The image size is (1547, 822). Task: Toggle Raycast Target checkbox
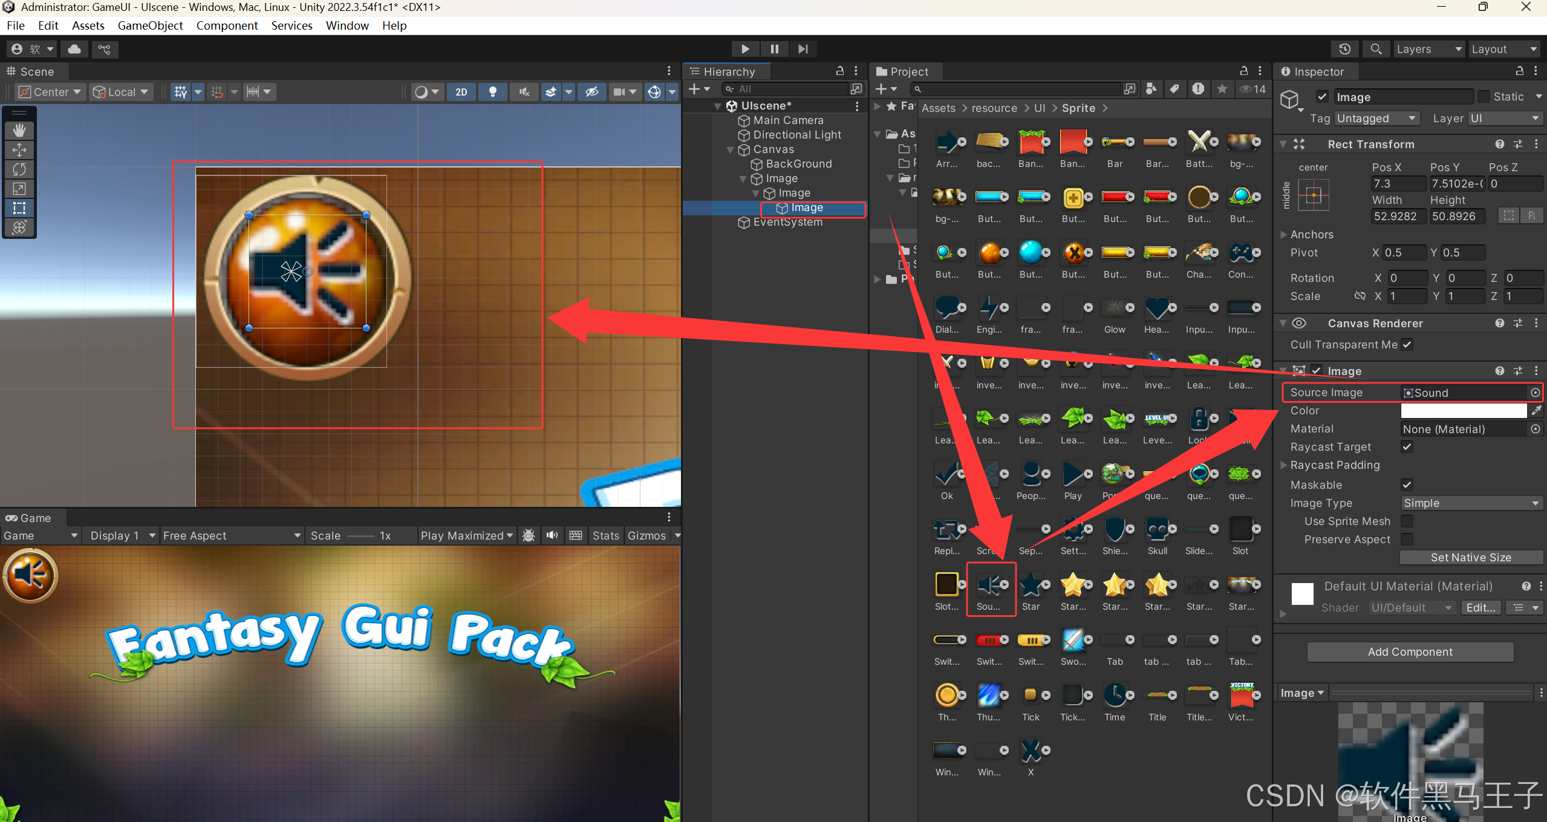click(1407, 447)
